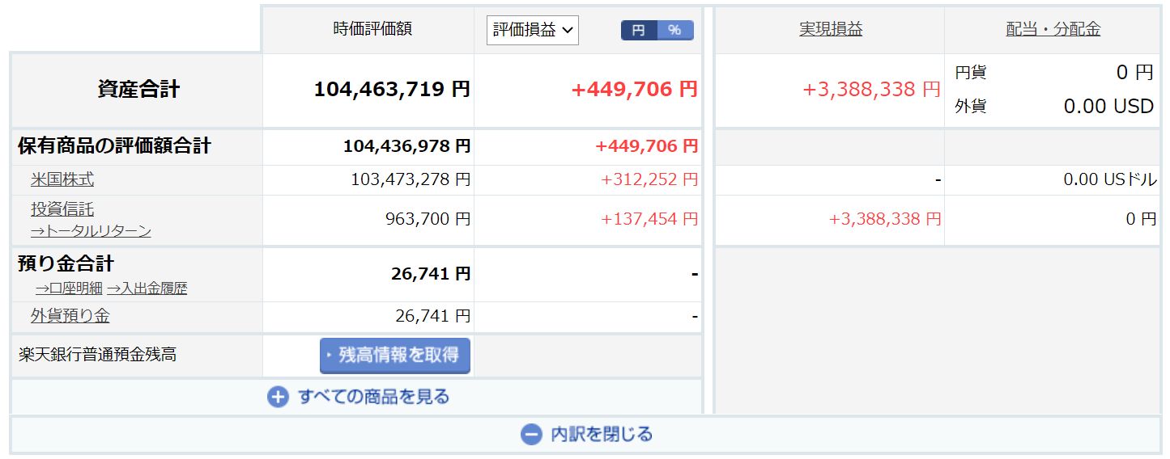Open the 外貨預り金 link

click(x=70, y=315)
